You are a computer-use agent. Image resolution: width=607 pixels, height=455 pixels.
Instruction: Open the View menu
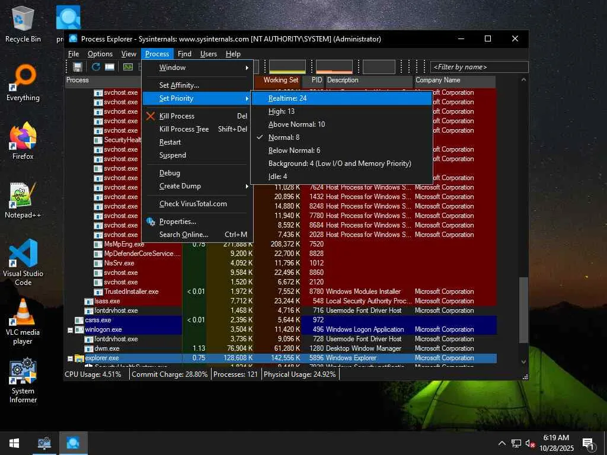(x=129, y=54)
